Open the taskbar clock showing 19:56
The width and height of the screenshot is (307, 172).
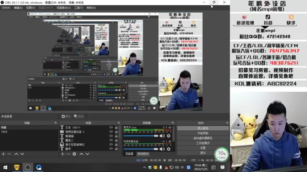200,167
